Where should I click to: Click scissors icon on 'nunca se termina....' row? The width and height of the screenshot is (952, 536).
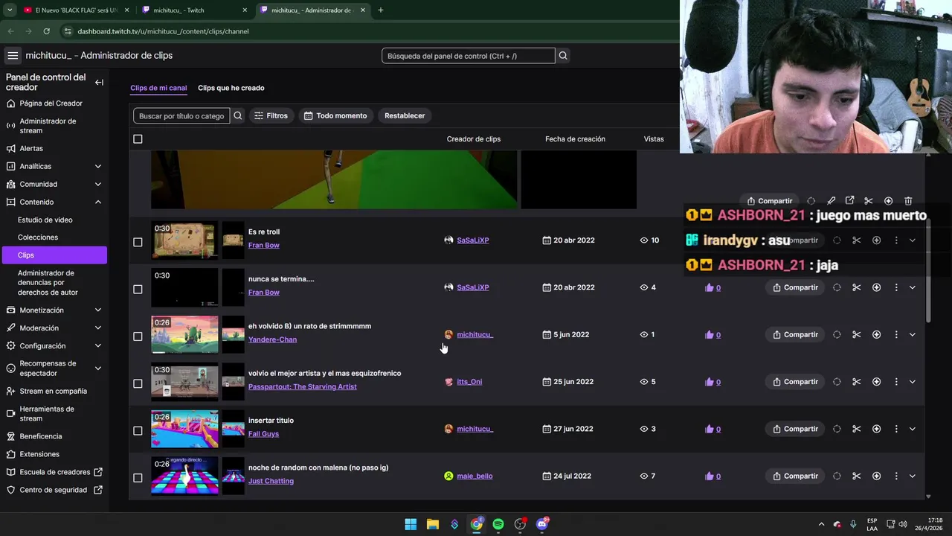tap(856, 287)
